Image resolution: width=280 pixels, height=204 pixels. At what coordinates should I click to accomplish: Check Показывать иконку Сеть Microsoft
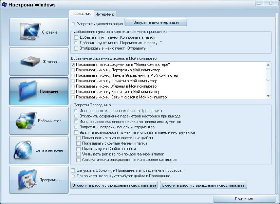coord(73,97)
